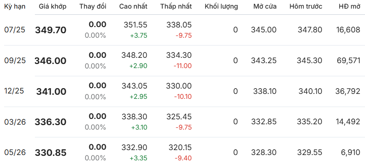Viewport: 365px width, 162px height.
Task: Sort by Giá khớp column header
Action: 53,7
